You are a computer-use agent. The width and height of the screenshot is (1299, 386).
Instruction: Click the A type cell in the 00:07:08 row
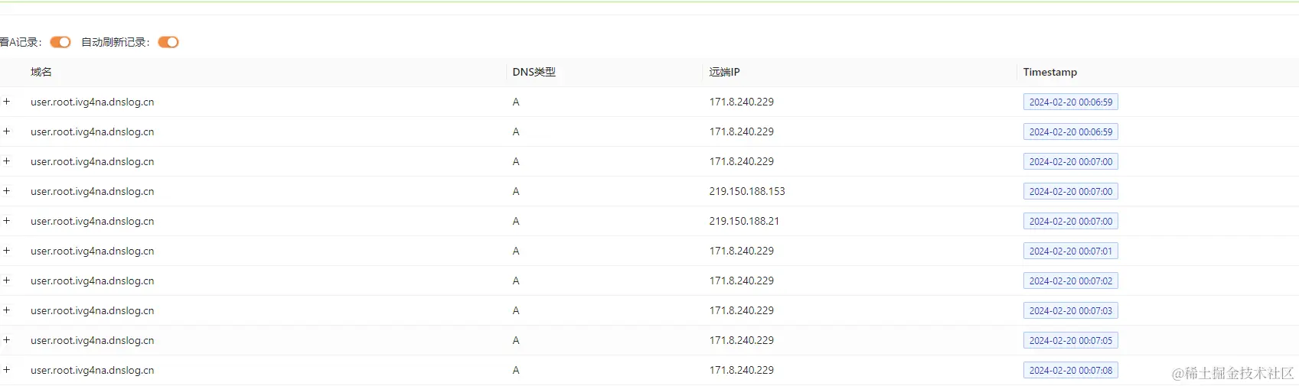pyautogui.click(x=516, y=370)
